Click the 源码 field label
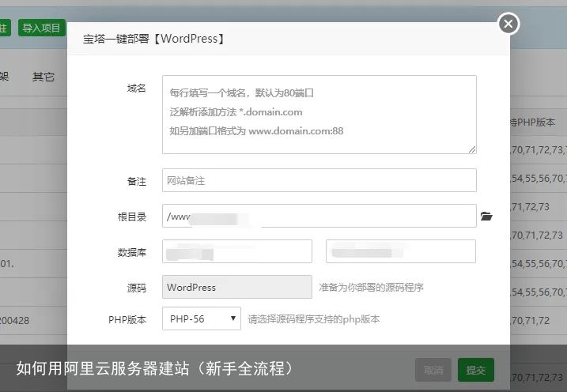Viewport: 567px width, 392px height. tap(136, 288)
